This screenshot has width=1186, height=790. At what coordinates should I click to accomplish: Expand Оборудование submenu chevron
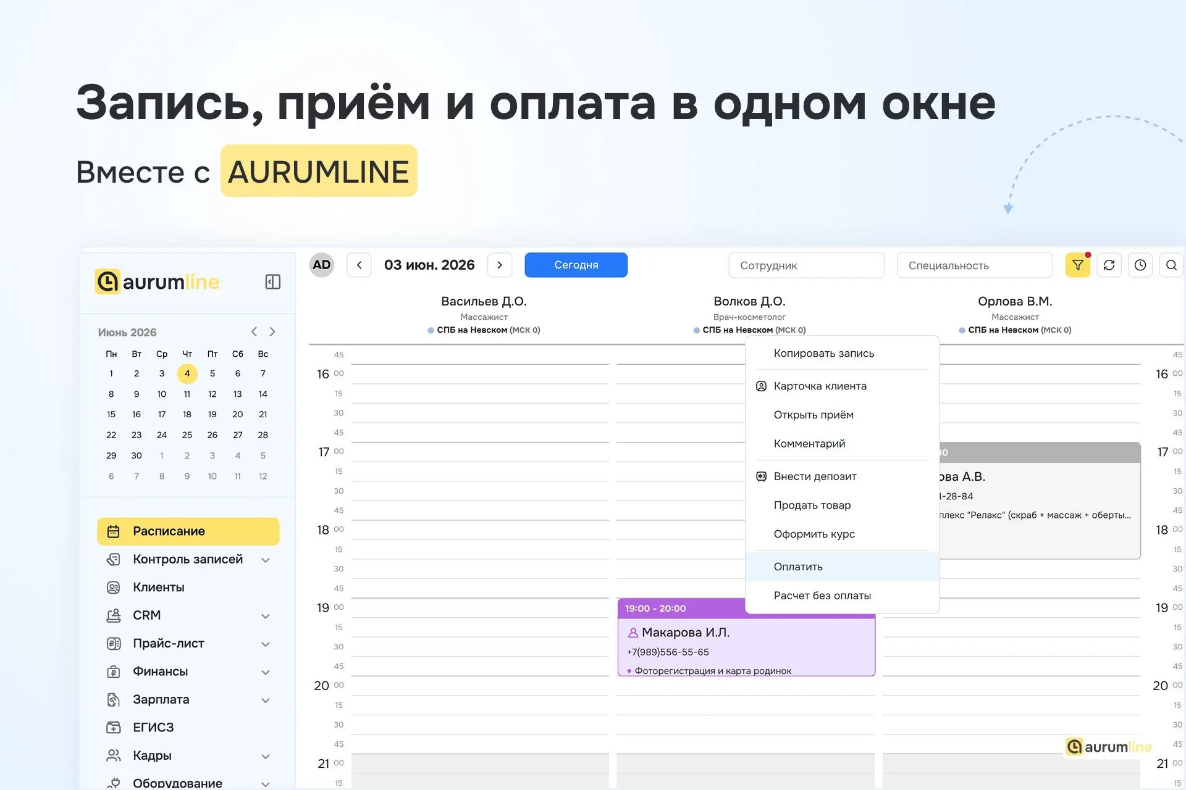point(266,784)
